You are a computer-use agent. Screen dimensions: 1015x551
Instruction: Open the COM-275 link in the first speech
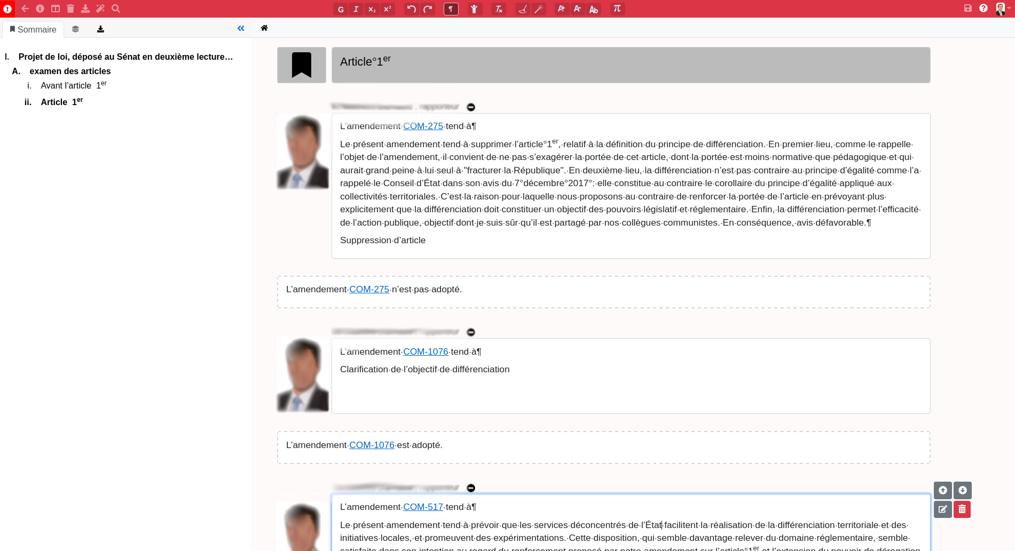click(x=423, y=126)
